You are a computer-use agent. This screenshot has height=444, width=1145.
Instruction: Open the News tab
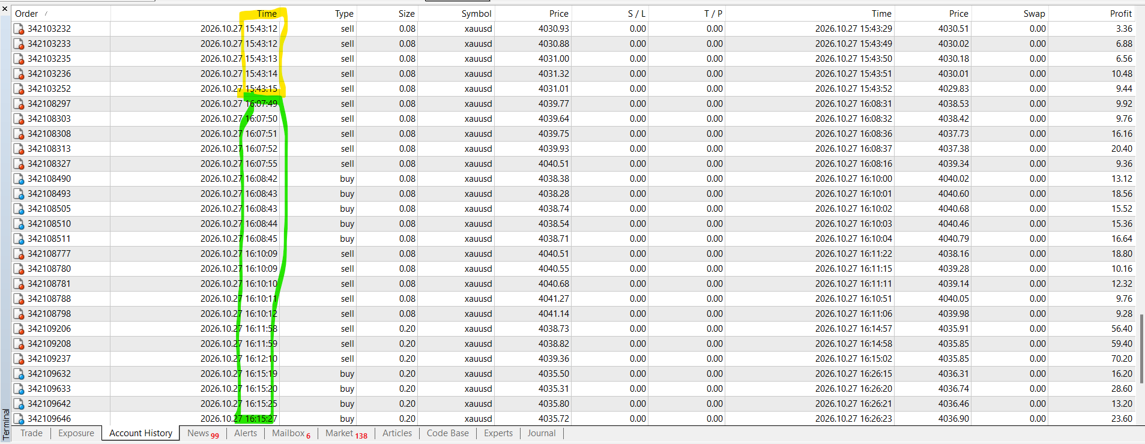coord(203,433)
